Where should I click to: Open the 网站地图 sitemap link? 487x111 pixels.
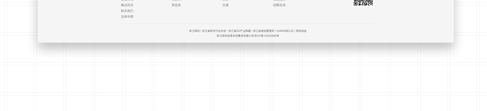(301, 31)
